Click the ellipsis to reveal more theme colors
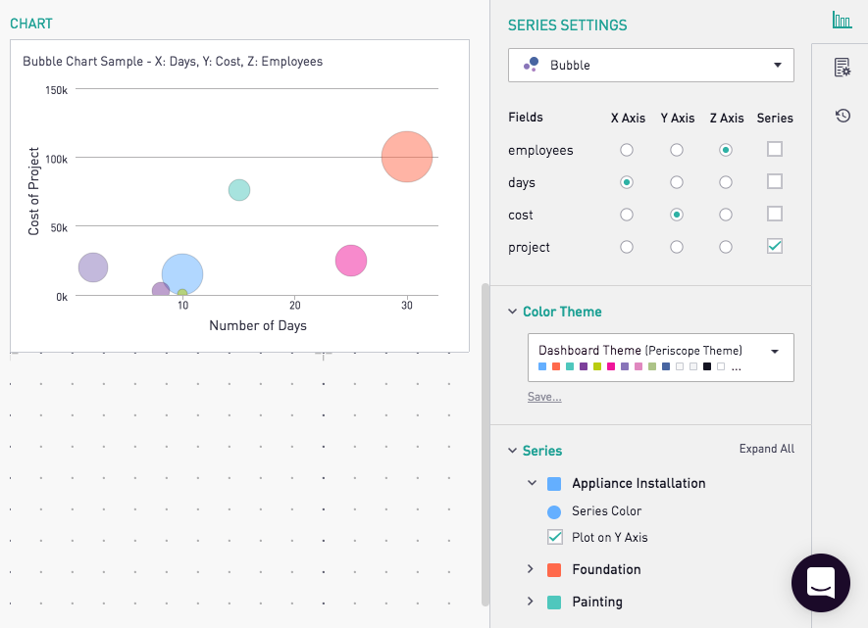 point(736,366)
